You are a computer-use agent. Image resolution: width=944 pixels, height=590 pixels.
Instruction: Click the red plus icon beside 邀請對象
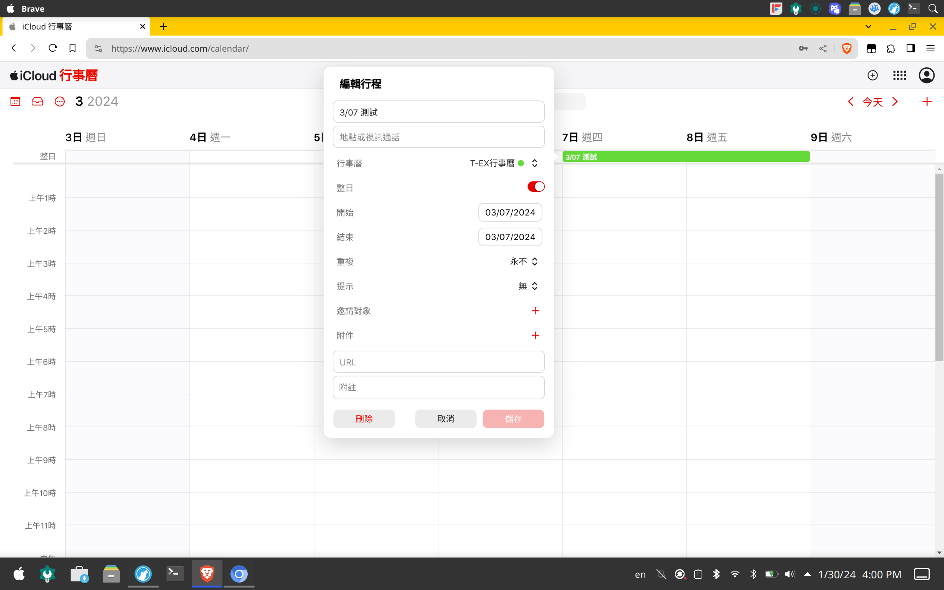pyautogui.click(x=535, y=311)
